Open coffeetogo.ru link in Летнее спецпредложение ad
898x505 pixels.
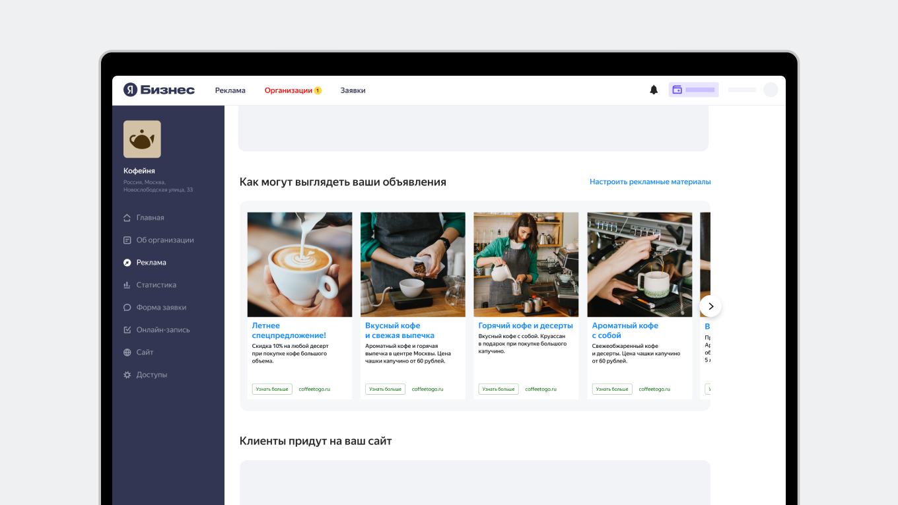(x=314, y=389)
